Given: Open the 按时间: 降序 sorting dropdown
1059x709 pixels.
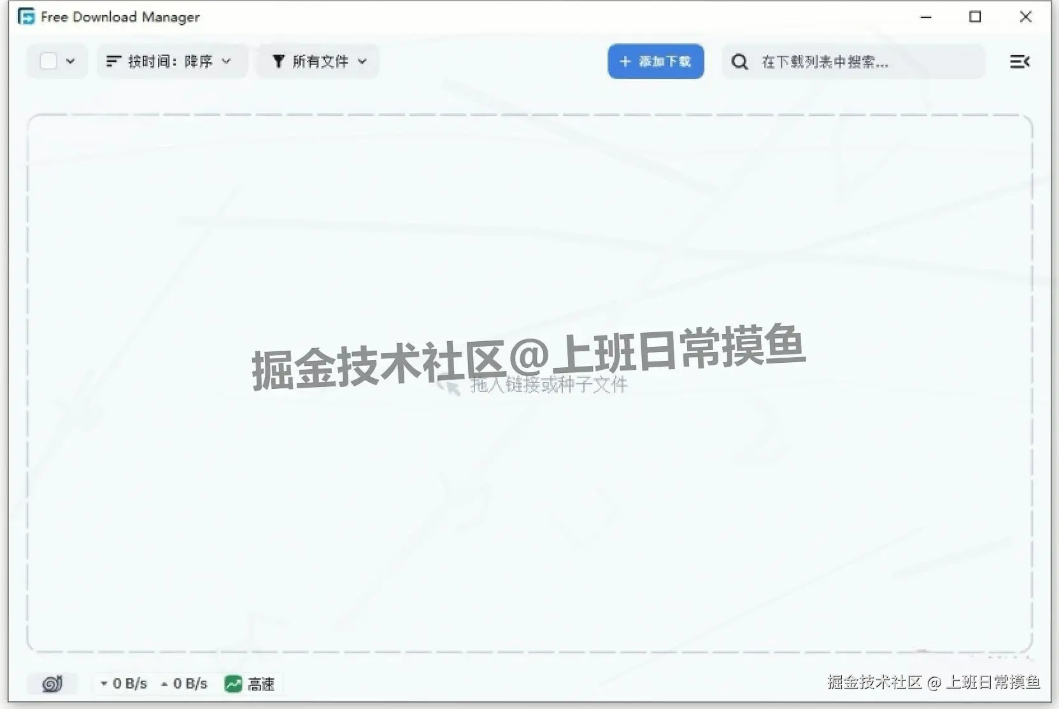Looking at the screenshot, I should tap(172, 61).
